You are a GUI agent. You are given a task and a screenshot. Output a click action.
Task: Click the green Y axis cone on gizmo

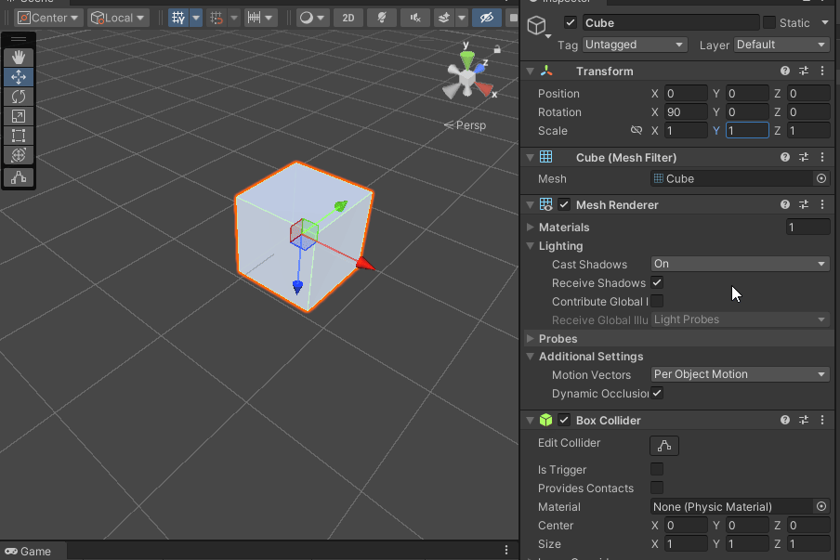pos(467,59)
